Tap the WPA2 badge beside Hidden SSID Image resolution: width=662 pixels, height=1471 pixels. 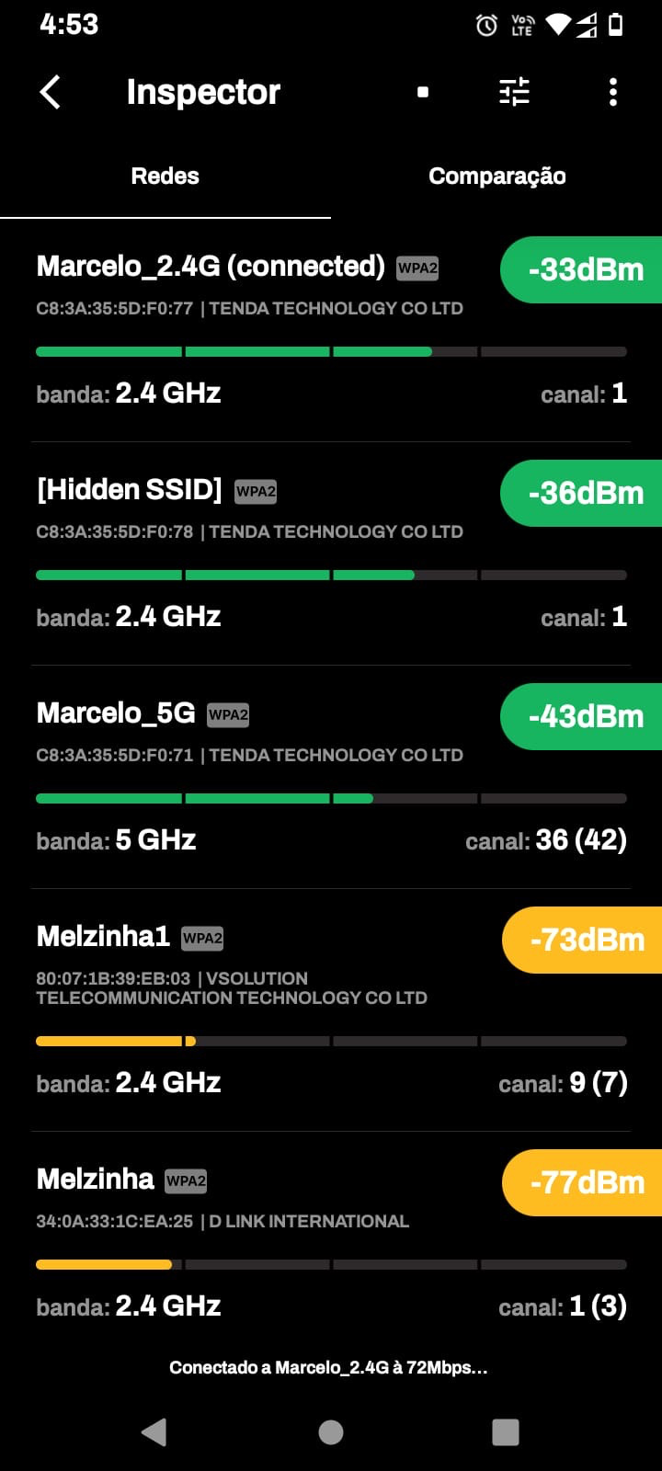click(x=256, y=491)
